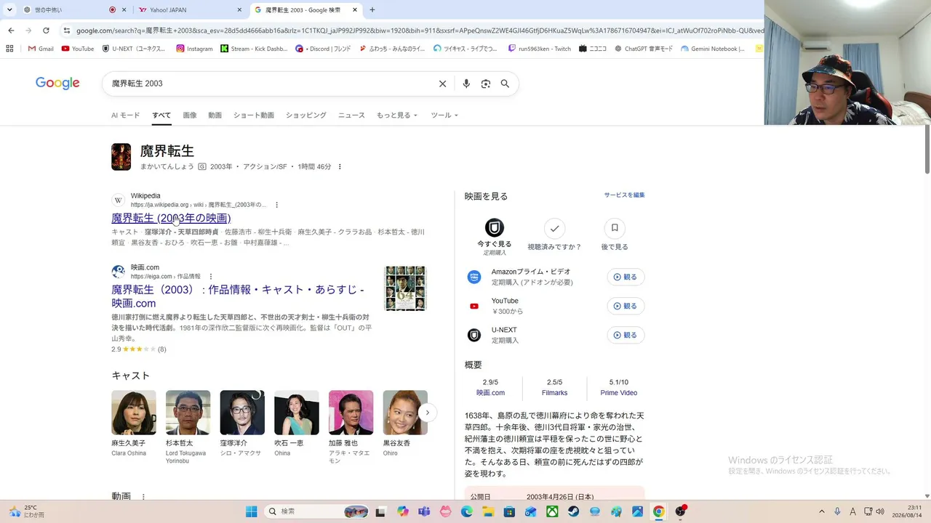Viewport: 931px width, 523px height.
Task: Watch on Amazon Prime Video with 観る button
Action: pyautogui.click(x=626, y=277)
